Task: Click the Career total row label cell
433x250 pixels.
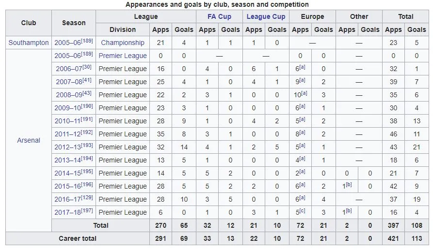Action: 78,238
